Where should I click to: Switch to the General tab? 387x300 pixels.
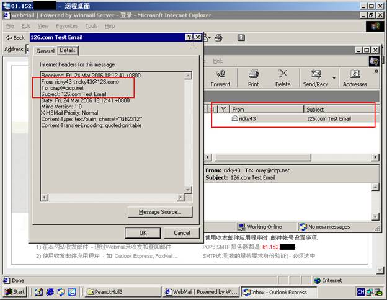point(45,51)
